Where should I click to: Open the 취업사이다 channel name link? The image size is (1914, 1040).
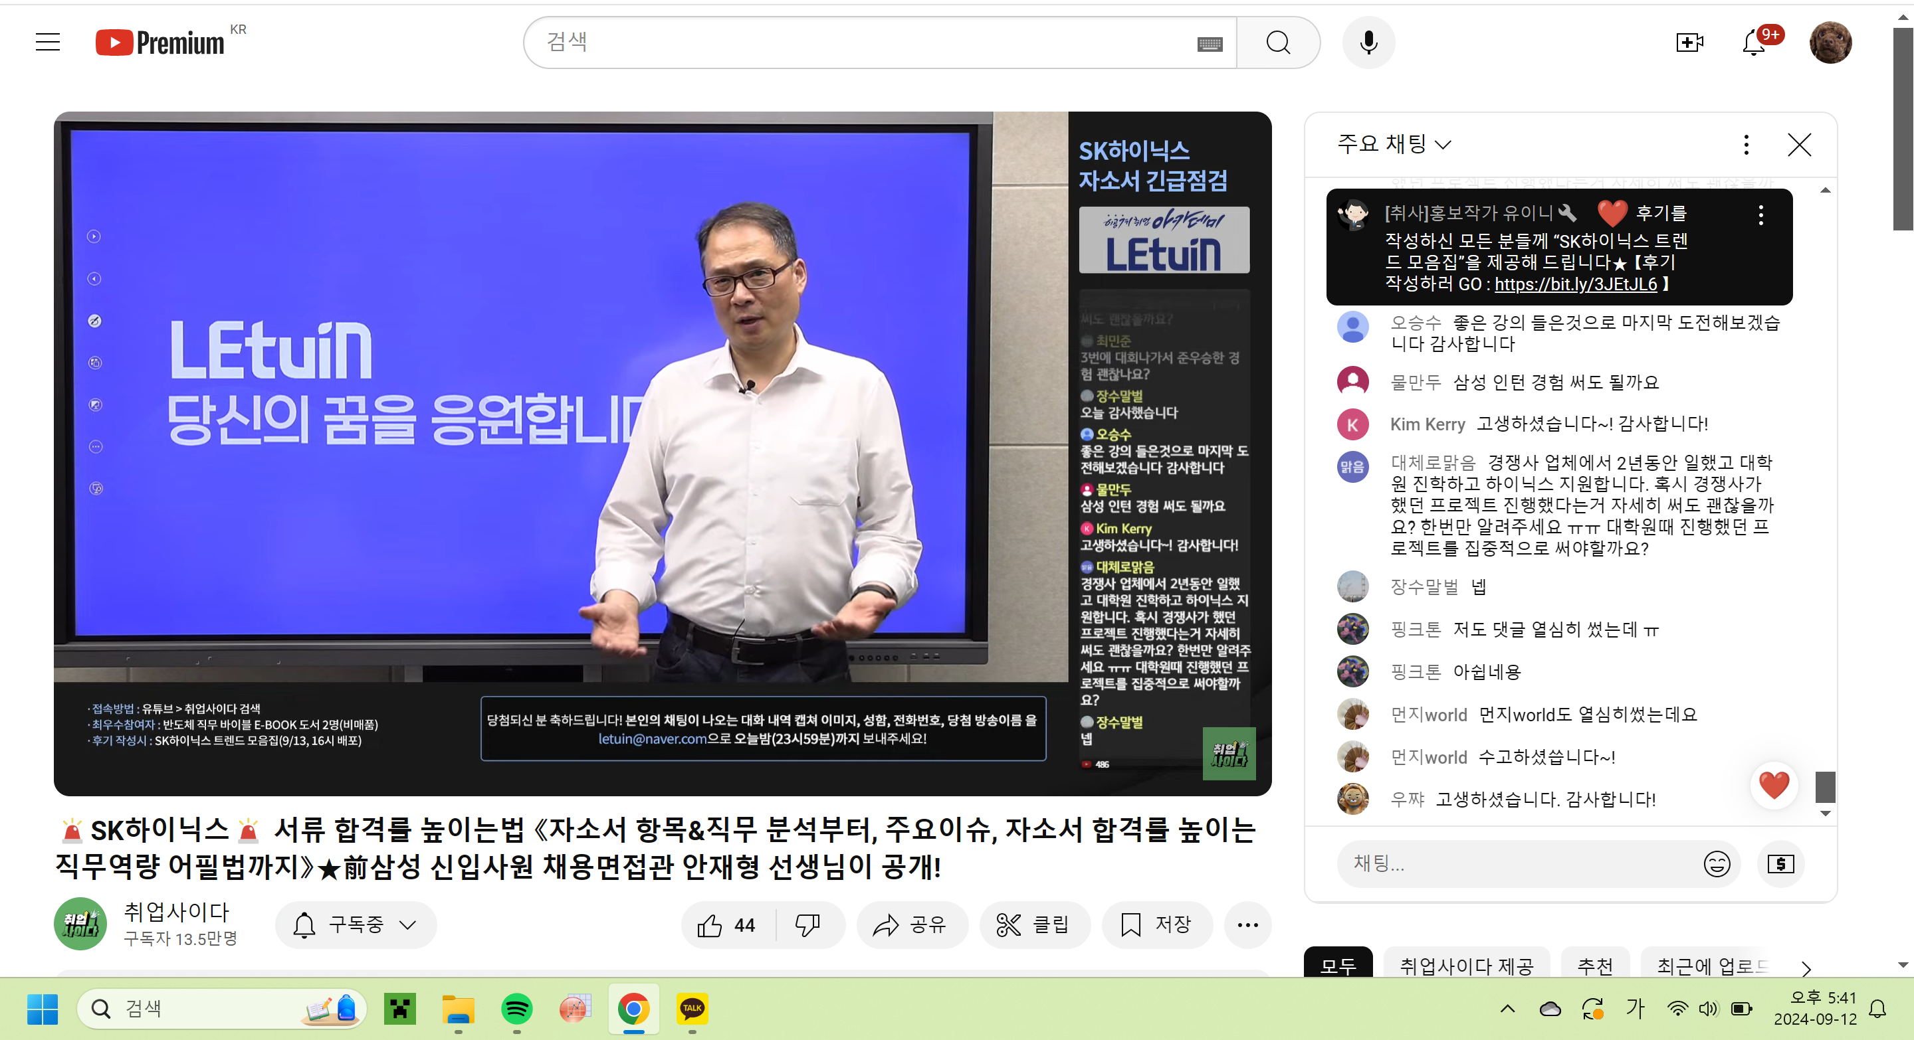177,912
